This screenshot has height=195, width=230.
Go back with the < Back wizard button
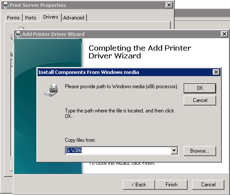point(139,185)
